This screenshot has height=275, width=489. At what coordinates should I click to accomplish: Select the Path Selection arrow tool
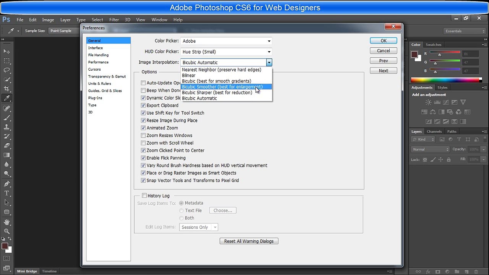click(x=6, y=202)
